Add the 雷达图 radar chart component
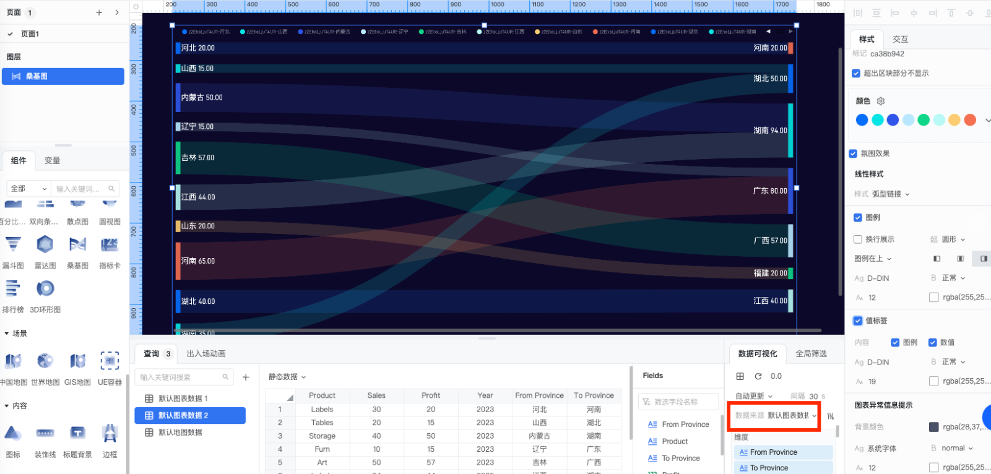Image resolution: width=991 pixels, height=474 pixels. (45, 252)
